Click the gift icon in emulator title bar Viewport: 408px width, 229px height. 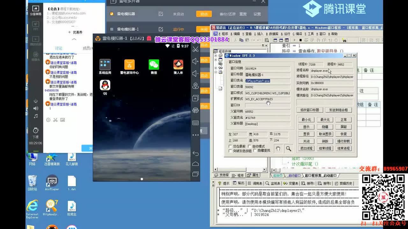[149, 38]
